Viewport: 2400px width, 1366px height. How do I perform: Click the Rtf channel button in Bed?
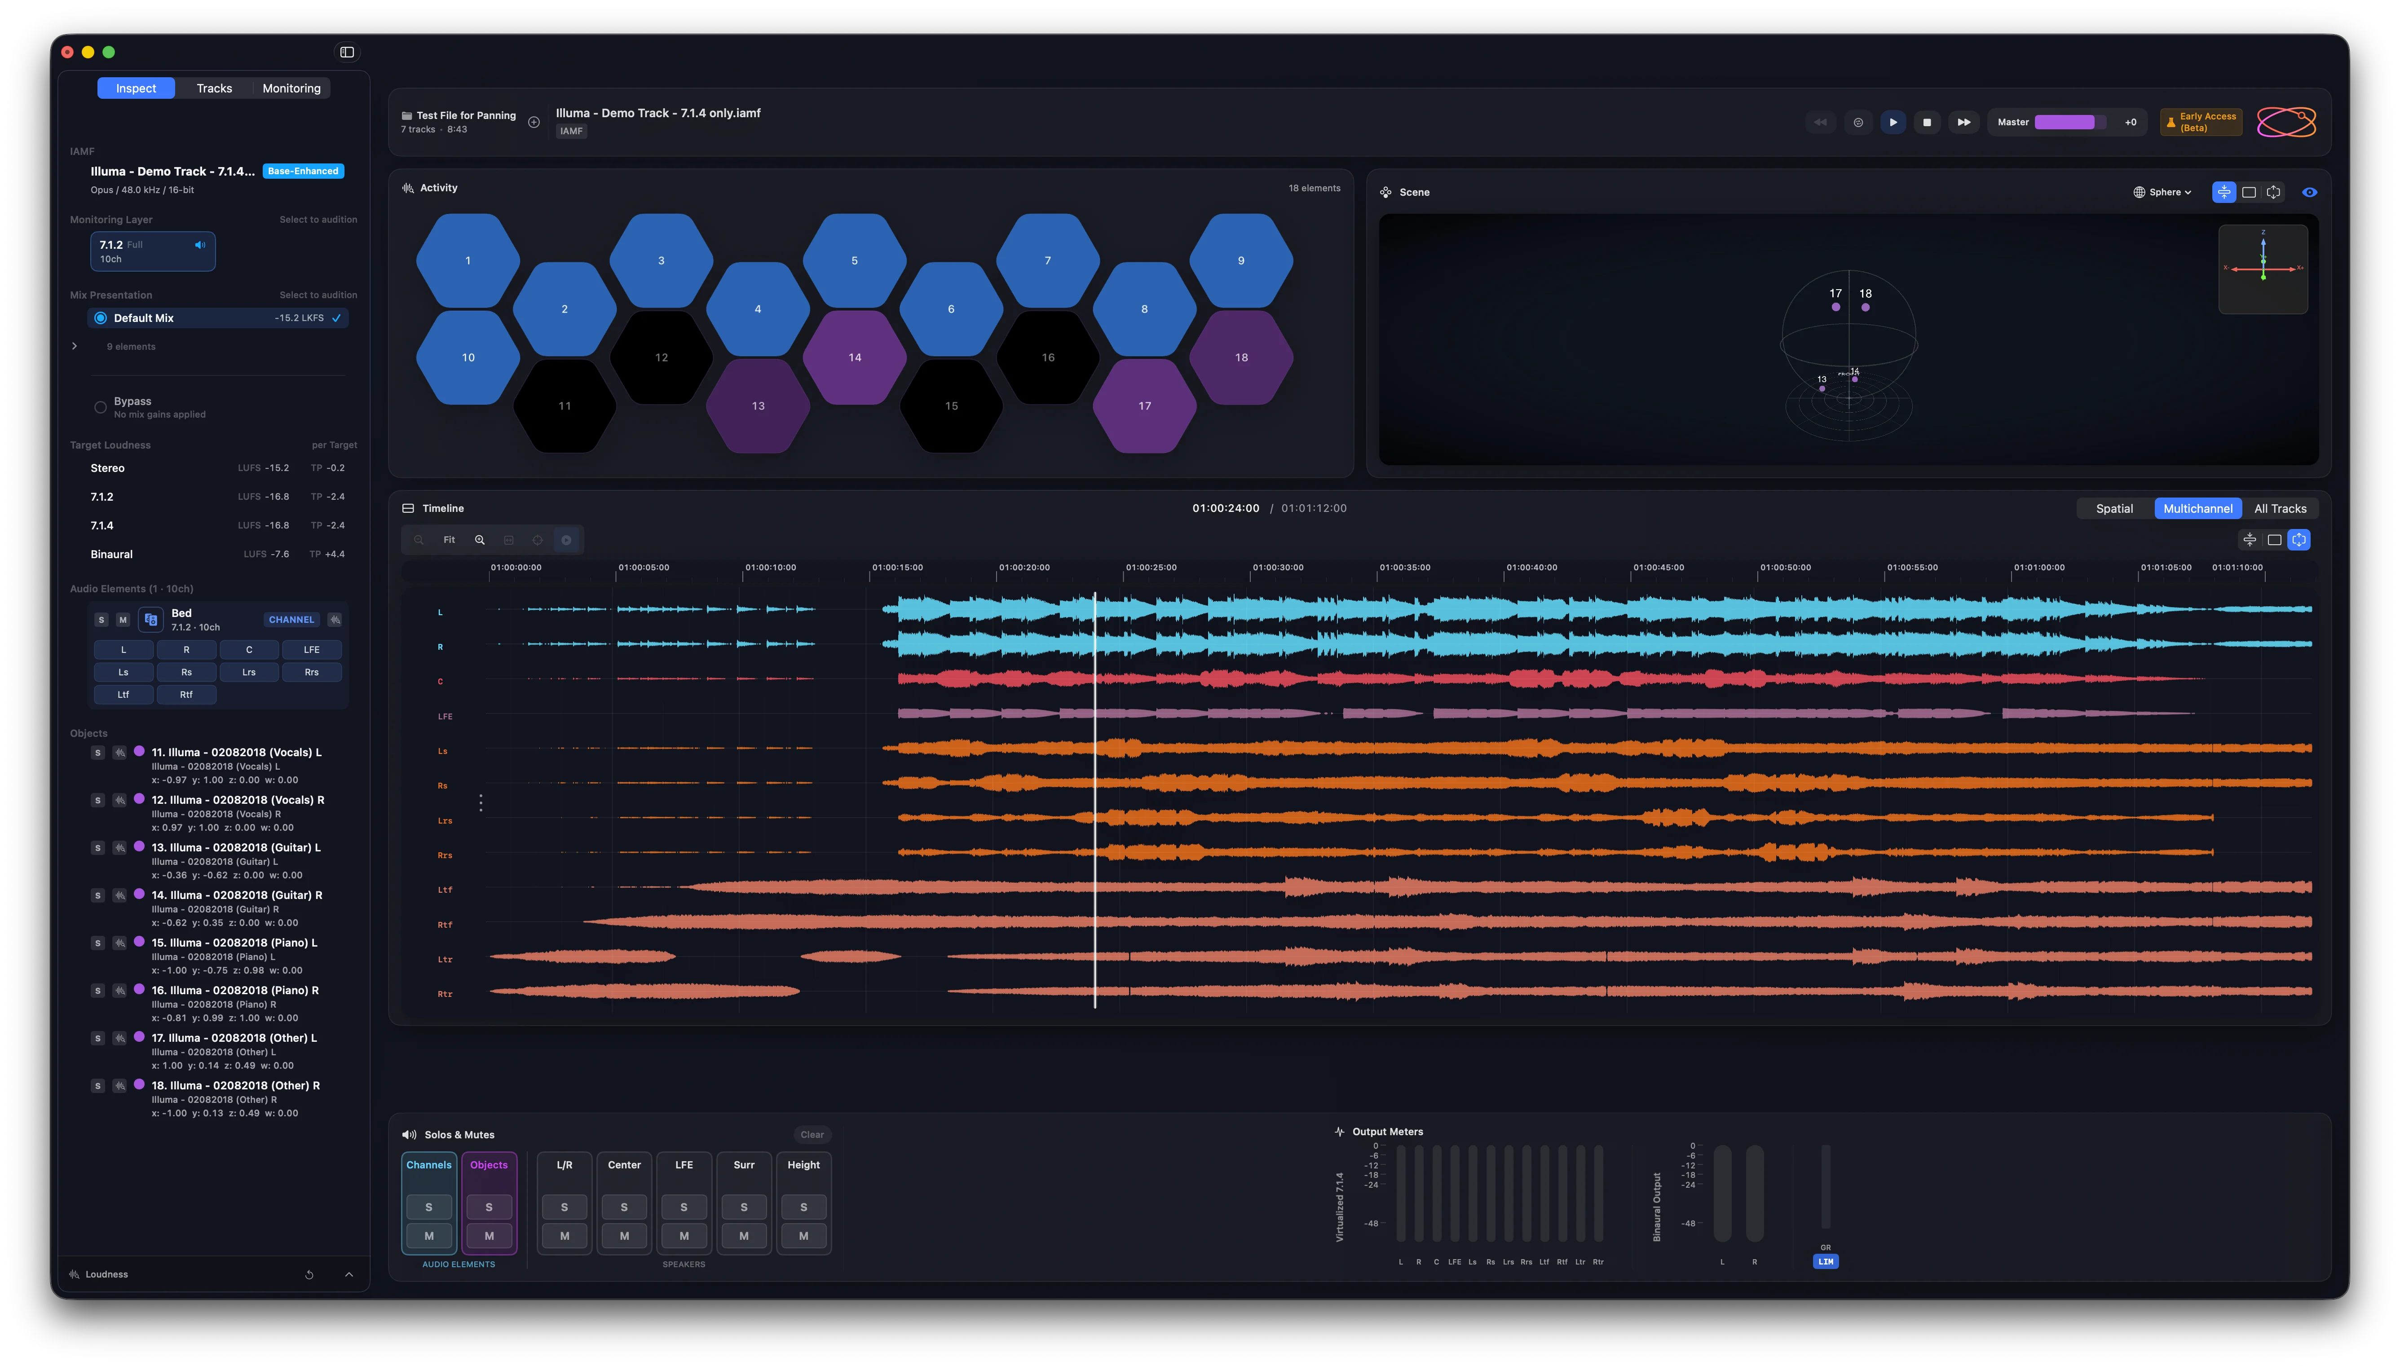click(x=186, y=695)
